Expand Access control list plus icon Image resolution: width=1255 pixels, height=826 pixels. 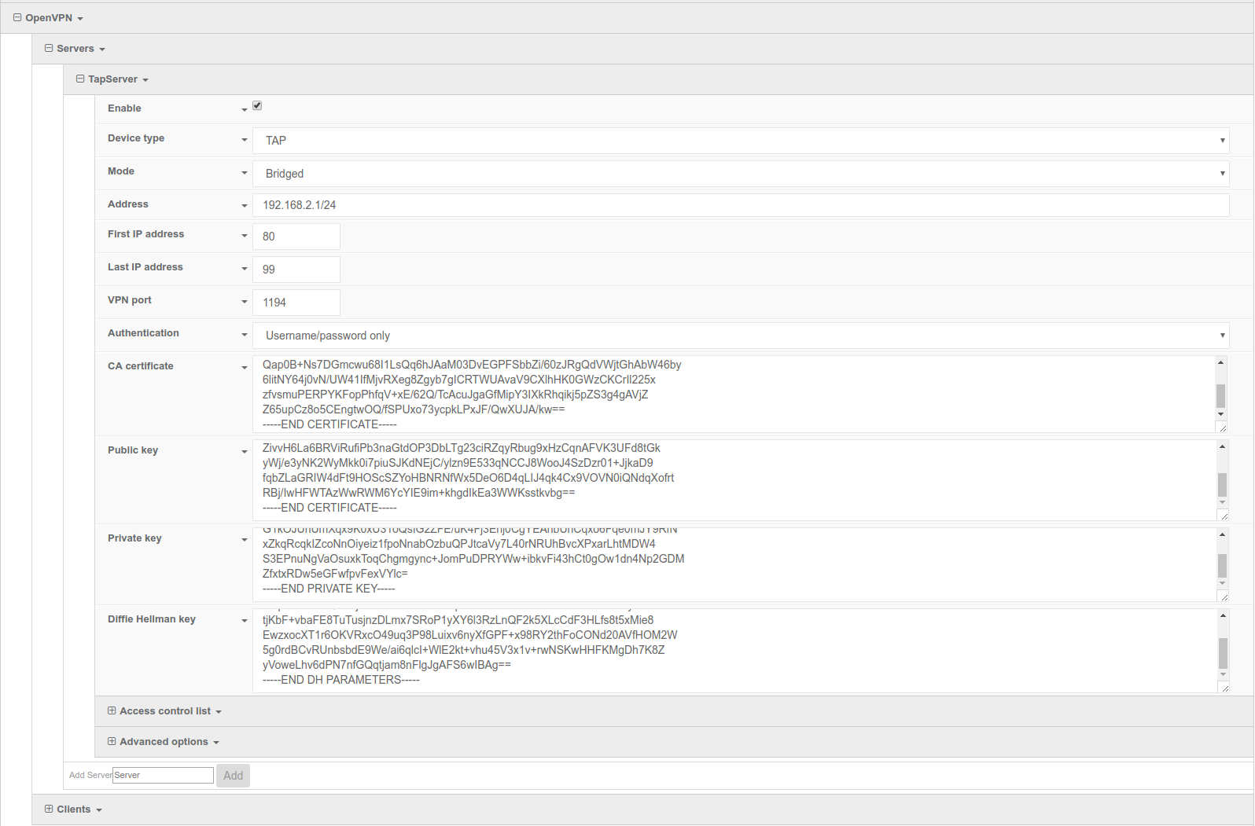[112, 710]
